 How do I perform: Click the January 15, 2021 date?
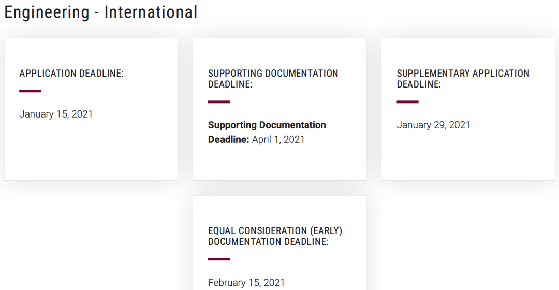(56, 114)
